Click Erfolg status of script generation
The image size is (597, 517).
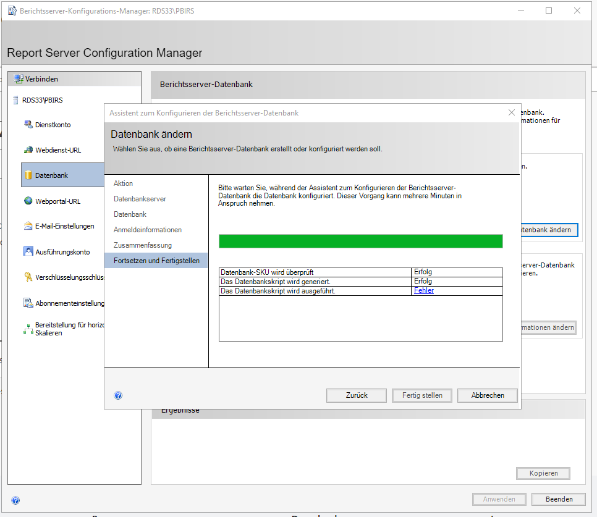[423, 281]
